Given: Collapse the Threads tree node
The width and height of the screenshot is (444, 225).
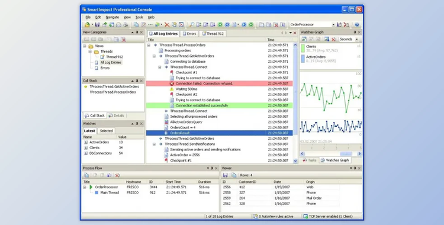Looking at the screenshot, I should pyautogui.click(x=90, y=52).
